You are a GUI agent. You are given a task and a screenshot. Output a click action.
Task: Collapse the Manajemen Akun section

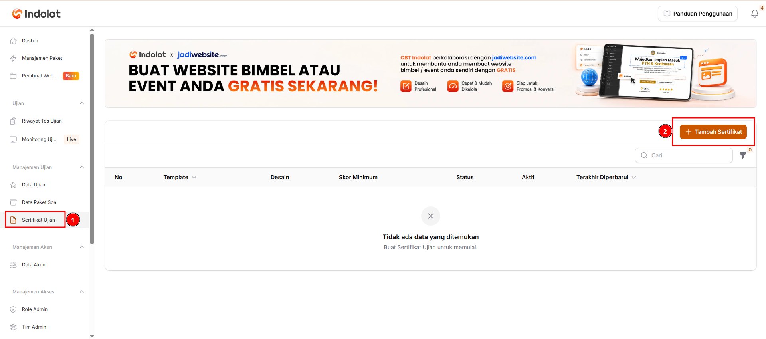pyautogui.click(x=82, y=247)
